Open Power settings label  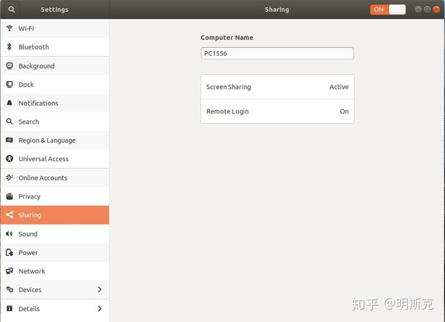click(28, 253)
